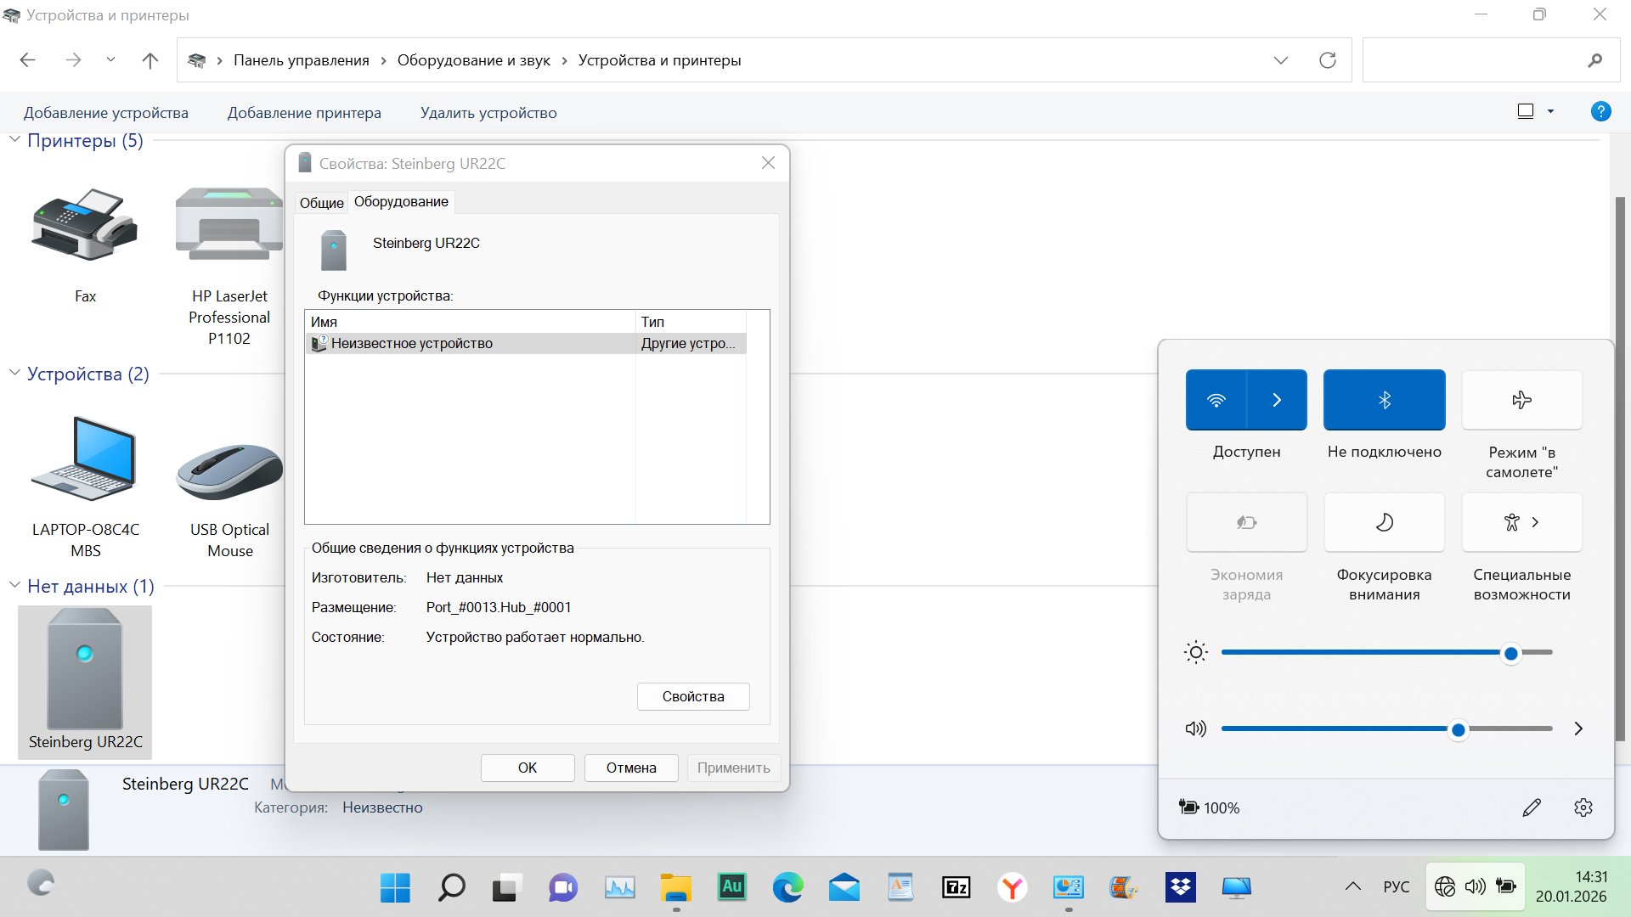Open quick settings edit pencil
Image resolution: width=1631 pixels, height=917 pixels.
pyautogui.click(x=1532, y=807)
